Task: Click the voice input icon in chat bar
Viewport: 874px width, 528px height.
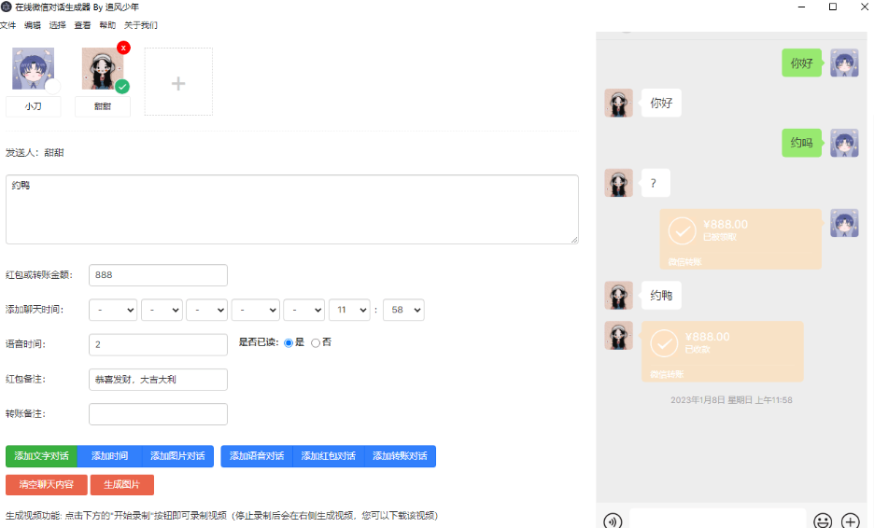Action: 613,521
